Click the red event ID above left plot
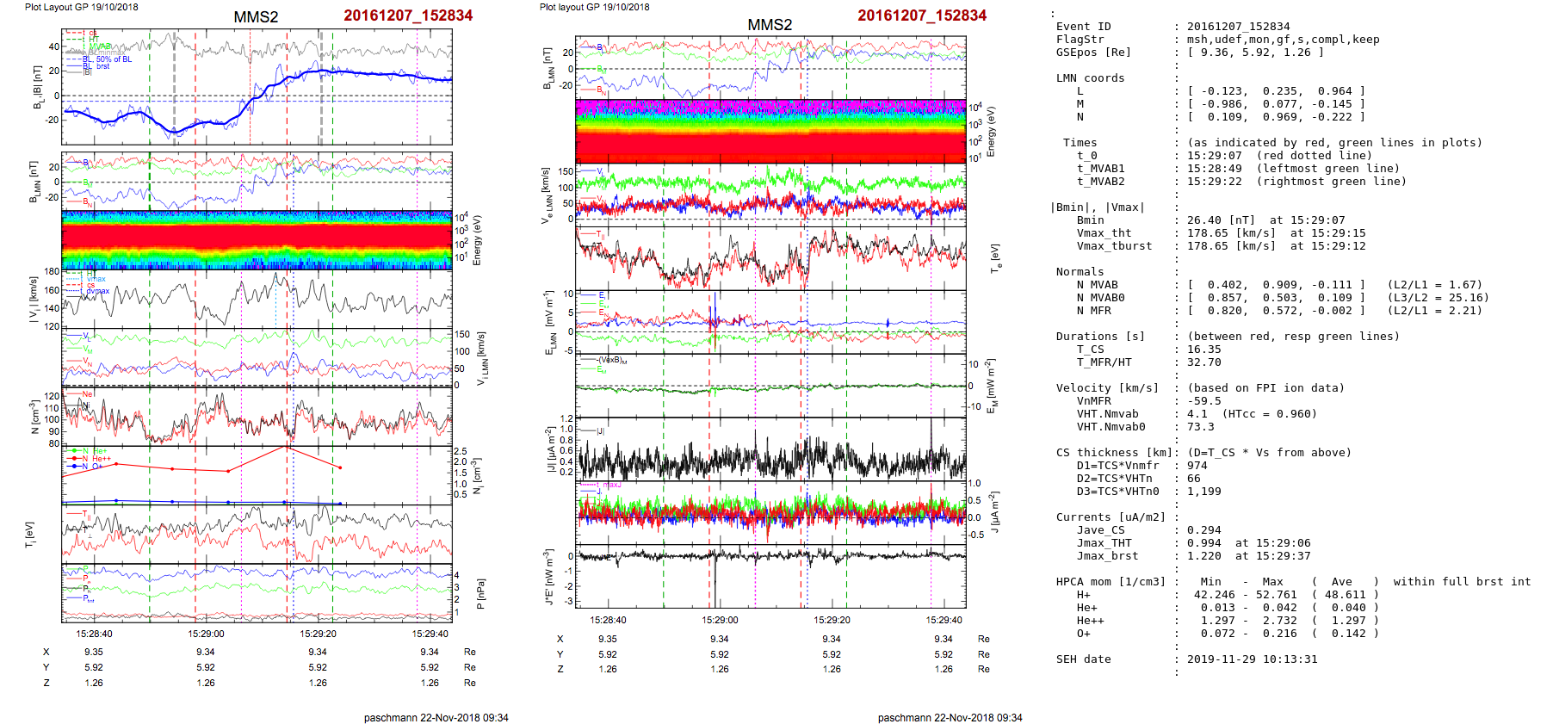The image size is (1553, 724). point(407,15)
